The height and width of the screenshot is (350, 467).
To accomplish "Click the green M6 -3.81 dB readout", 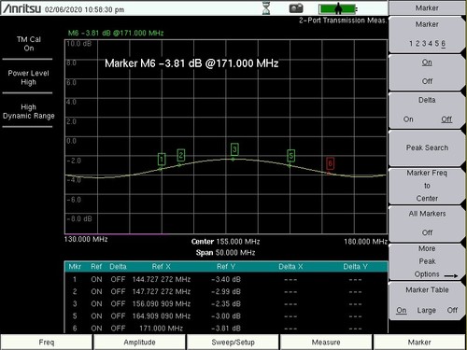I will 116,33.
